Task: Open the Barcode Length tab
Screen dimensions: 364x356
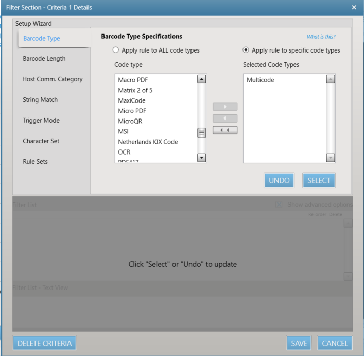Action: [x=44, y=59]
